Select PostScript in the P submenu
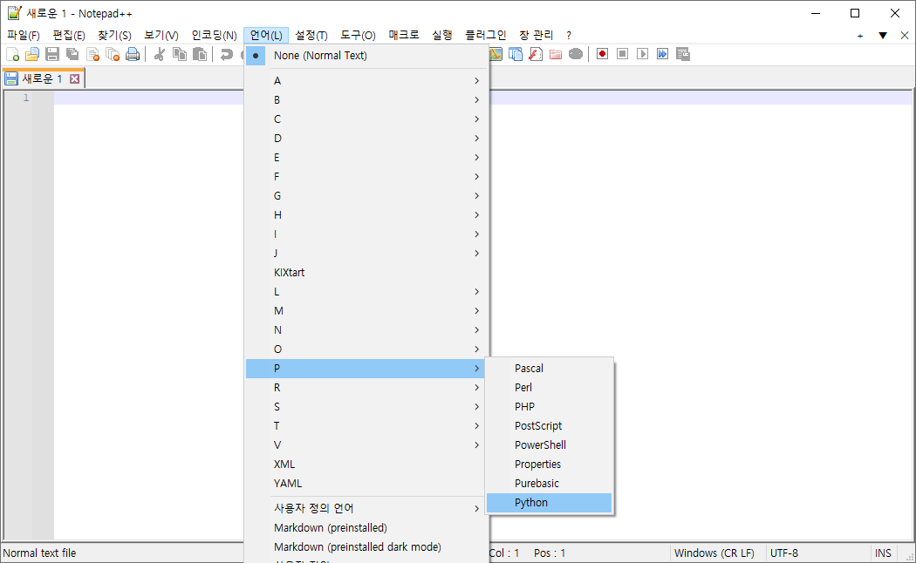 [x=549, y=426]
